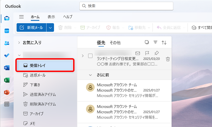Click the すべて開封 envelope button

coord(202,28)
